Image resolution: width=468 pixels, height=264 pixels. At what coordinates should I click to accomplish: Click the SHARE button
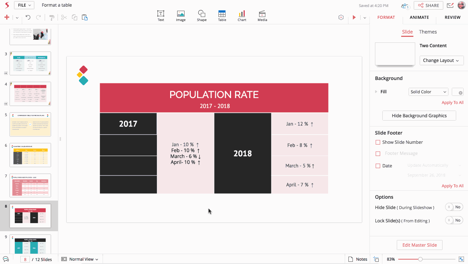click(429, 6)
